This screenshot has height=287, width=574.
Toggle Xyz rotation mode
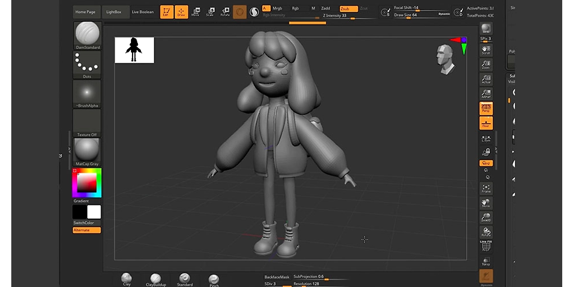486,163
